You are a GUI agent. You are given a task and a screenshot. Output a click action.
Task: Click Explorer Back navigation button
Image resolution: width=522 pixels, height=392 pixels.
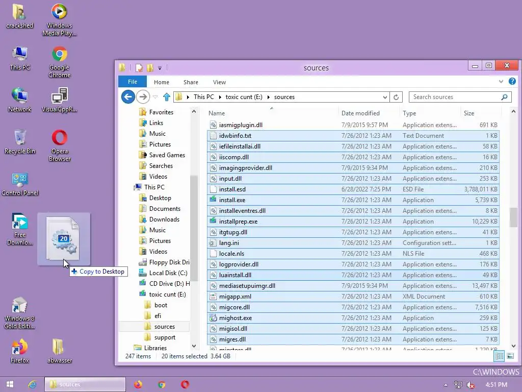tap(128, 97)
